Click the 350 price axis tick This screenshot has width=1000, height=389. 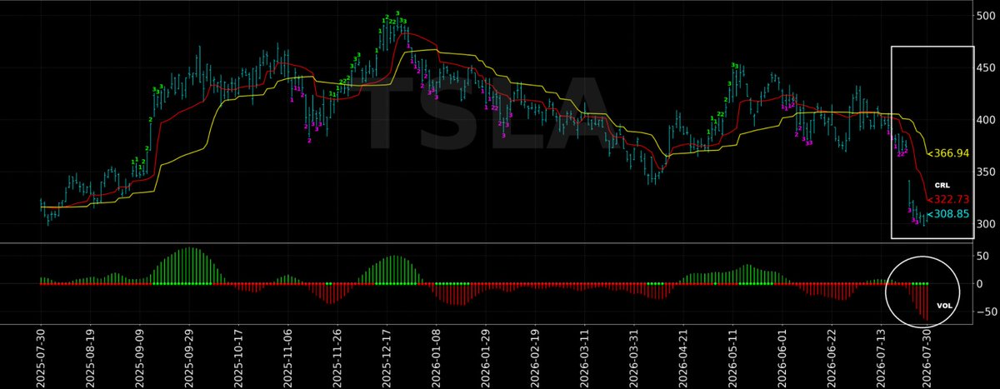(x=987, y=172)
